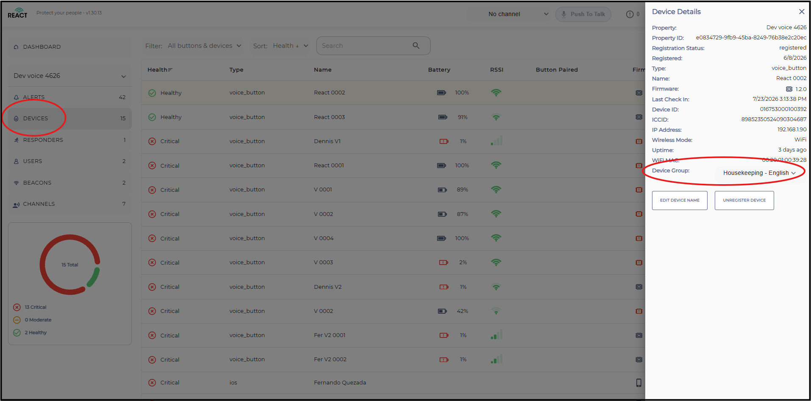Click the low battery icon for Dennis V1
This screenshot has height=401, width=811.
pos(444,141)
